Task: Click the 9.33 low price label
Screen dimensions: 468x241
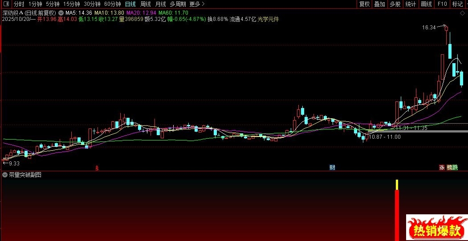Action: tap(14, 163)
